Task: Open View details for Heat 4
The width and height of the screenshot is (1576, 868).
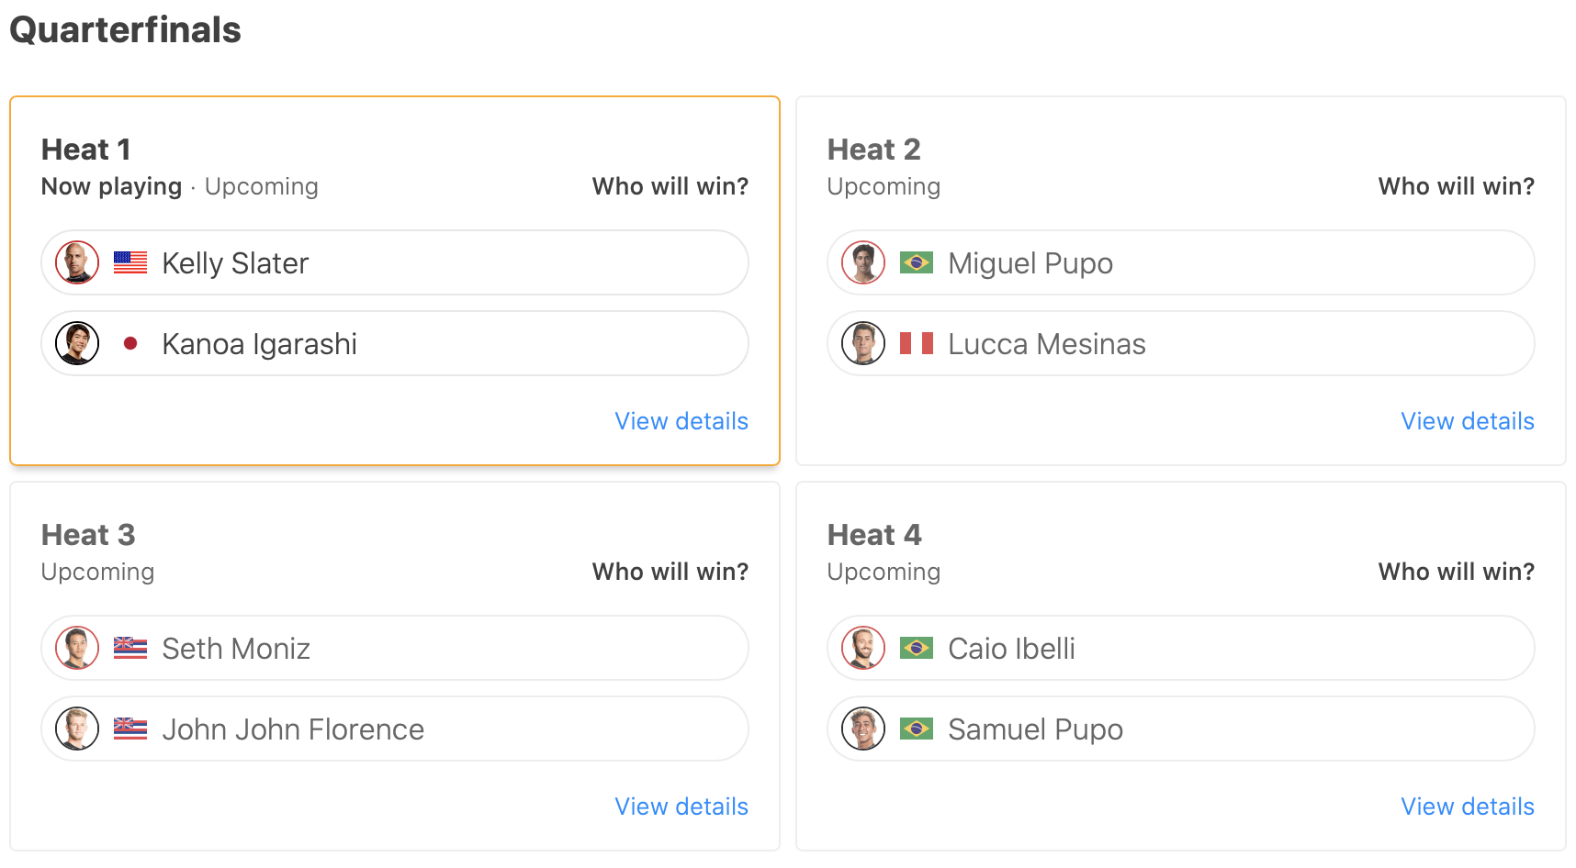Action: point(1468,807)
